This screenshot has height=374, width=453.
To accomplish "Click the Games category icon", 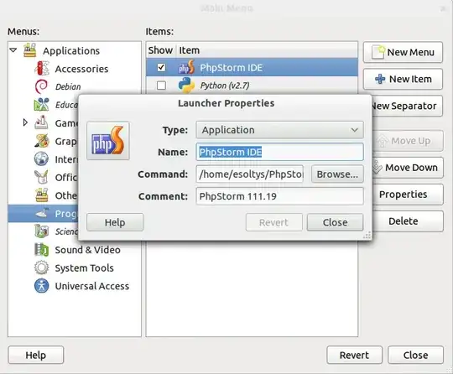I will (41, 122).
